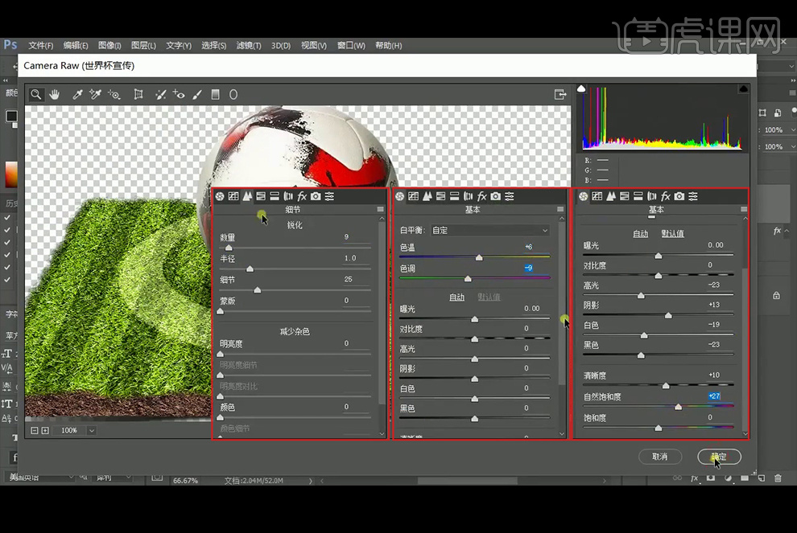Choose the Spot Removal brush tool

pos(161,94)
